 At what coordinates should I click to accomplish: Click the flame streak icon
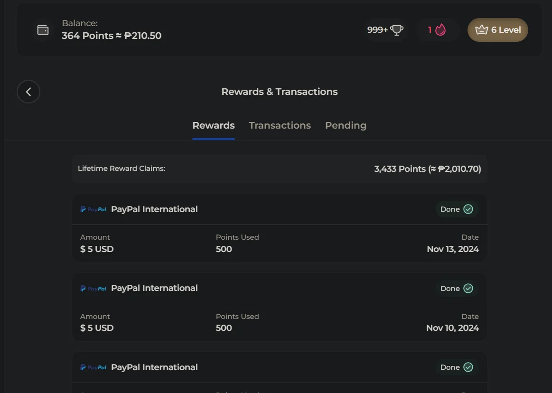pos(440,30)
